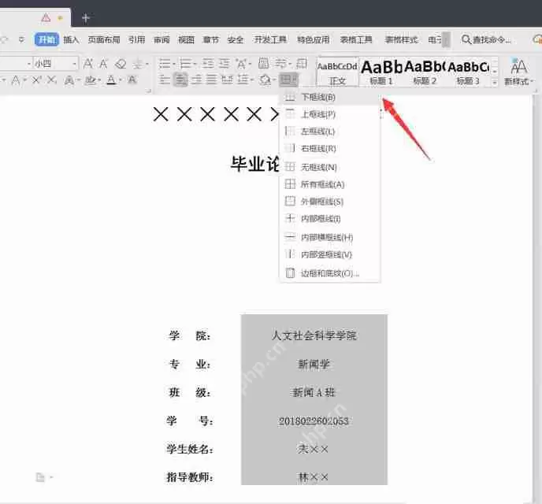
Task: Expand the line spacing dropdown arrow
Action: click(252, 80)
